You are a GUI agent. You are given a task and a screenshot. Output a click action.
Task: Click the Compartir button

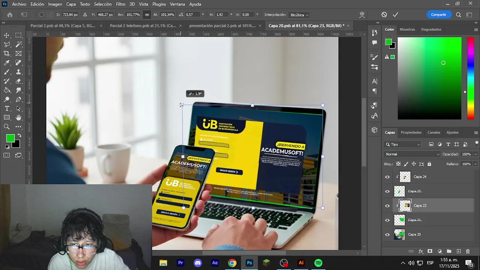tap(438, 15)
